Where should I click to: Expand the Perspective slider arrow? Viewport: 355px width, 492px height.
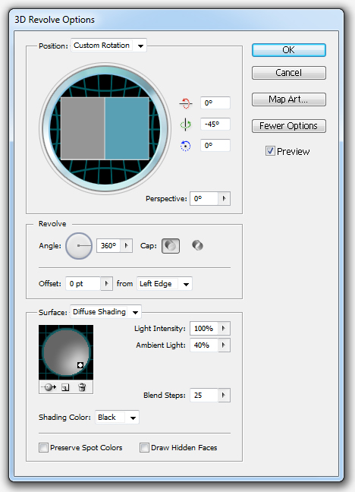[x=224, y=199]
